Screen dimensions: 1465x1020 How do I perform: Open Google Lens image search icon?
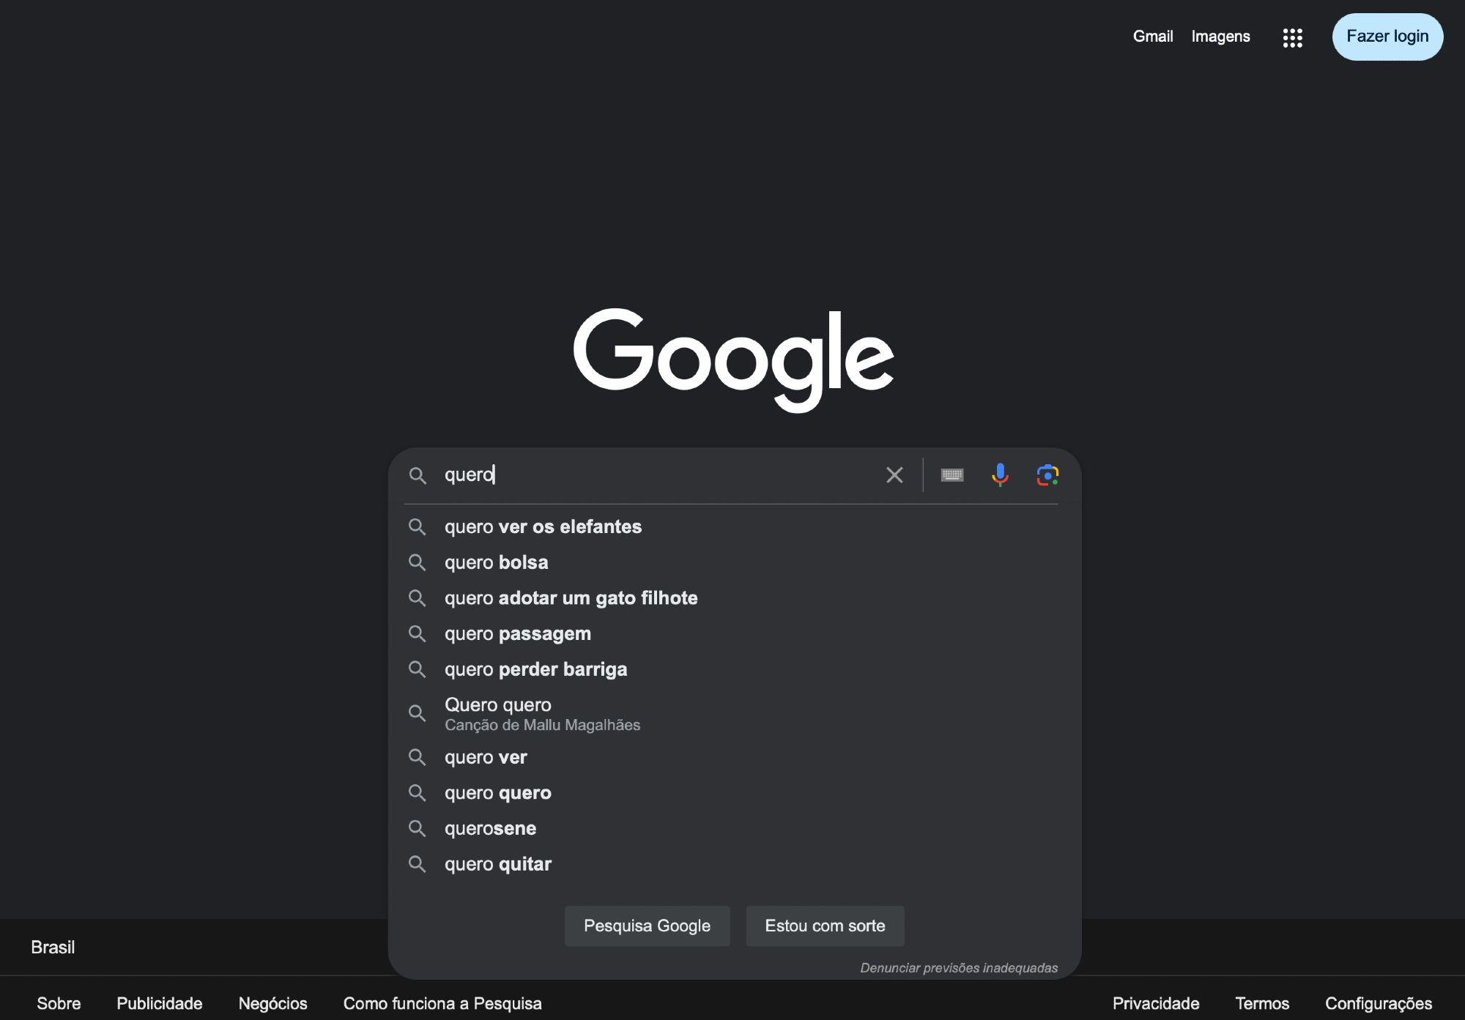click(1047, 475)
